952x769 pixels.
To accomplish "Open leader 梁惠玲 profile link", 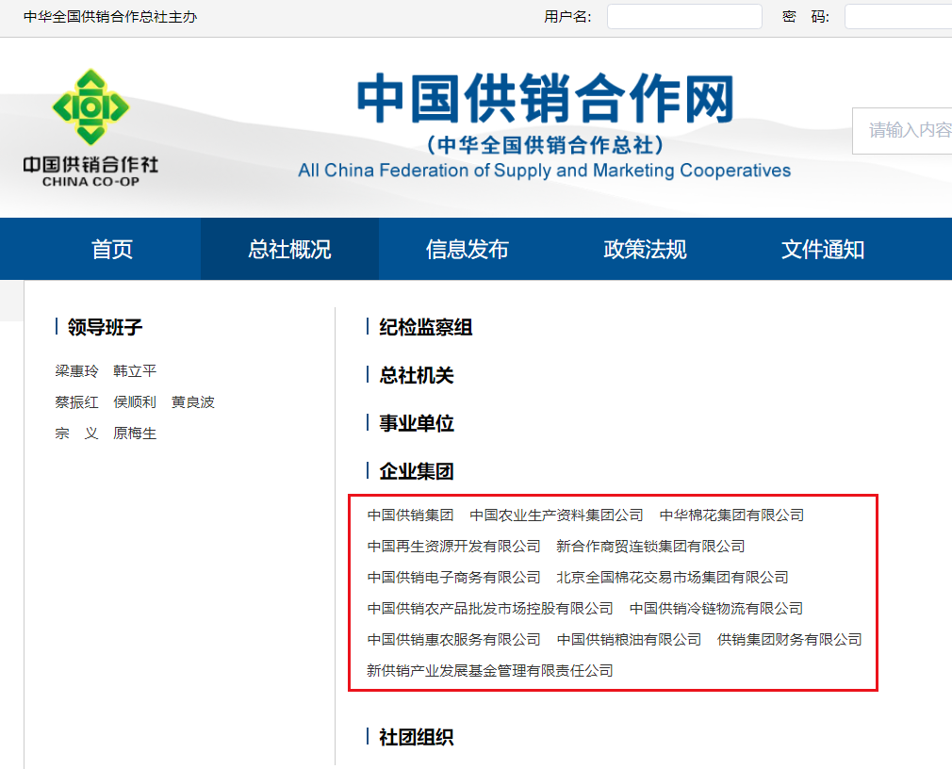I will tap(76, 371).
